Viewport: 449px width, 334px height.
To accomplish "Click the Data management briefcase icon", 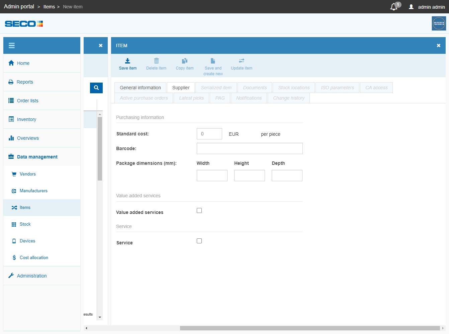I will pyautogui.click(x=11, y=156).
